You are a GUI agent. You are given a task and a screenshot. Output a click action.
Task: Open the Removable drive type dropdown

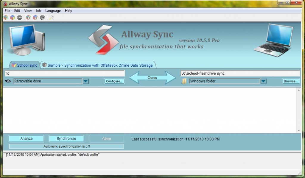pyautogui.click(x=85, y=81)
